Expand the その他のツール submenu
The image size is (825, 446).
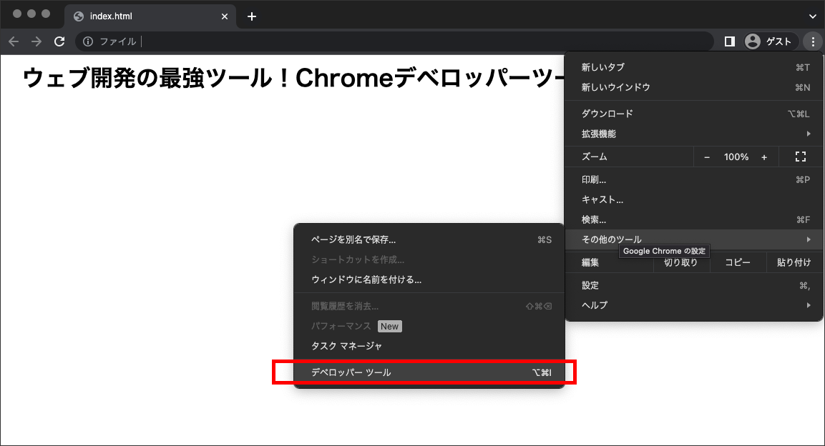tap(694, 239)
